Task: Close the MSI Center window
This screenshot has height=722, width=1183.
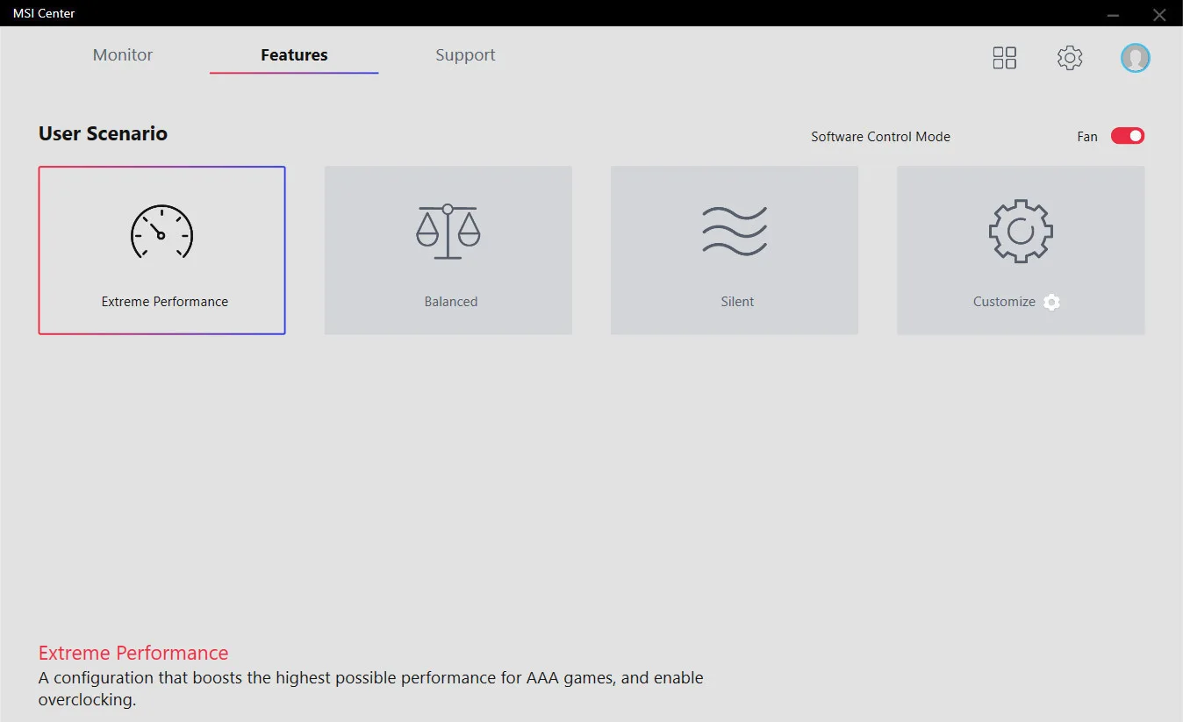Action: 1159,14
